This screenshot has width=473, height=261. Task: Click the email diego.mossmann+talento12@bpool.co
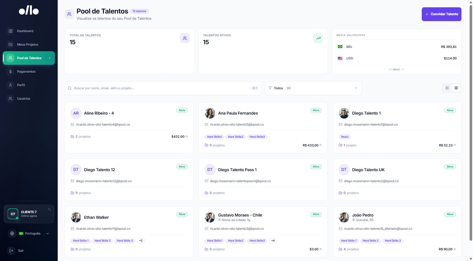click(104, 181)
